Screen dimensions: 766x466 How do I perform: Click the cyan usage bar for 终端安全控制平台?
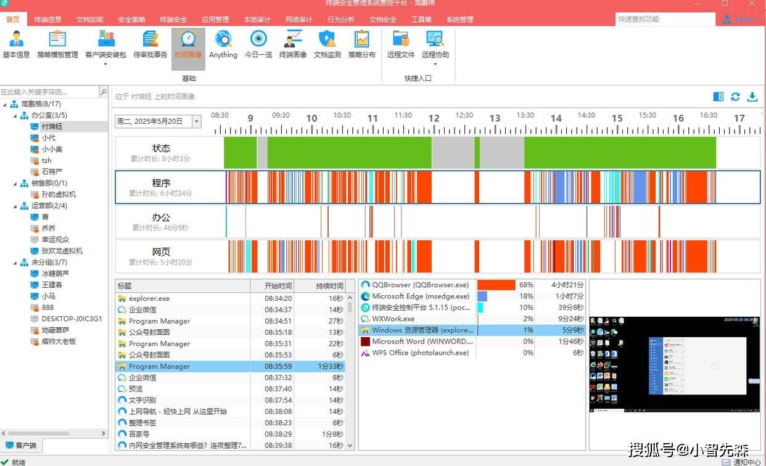coord(480,308)
